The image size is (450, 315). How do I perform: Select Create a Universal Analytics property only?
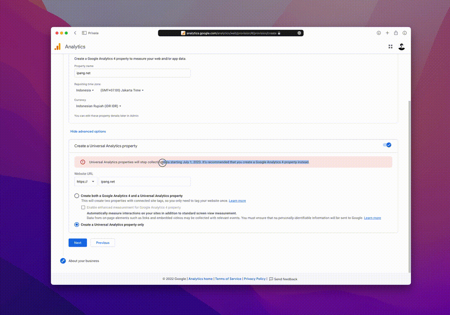(77, 225)
